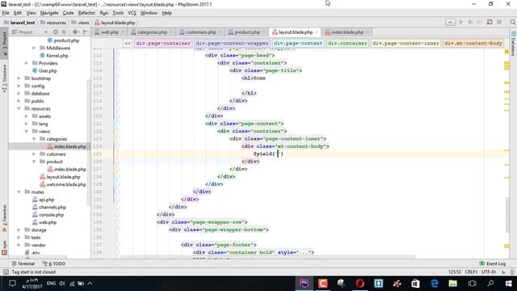Click div.mt-content-body breadcrumb
The height and width of the screenshot is (291, 517).
click(x=473, y=43)
